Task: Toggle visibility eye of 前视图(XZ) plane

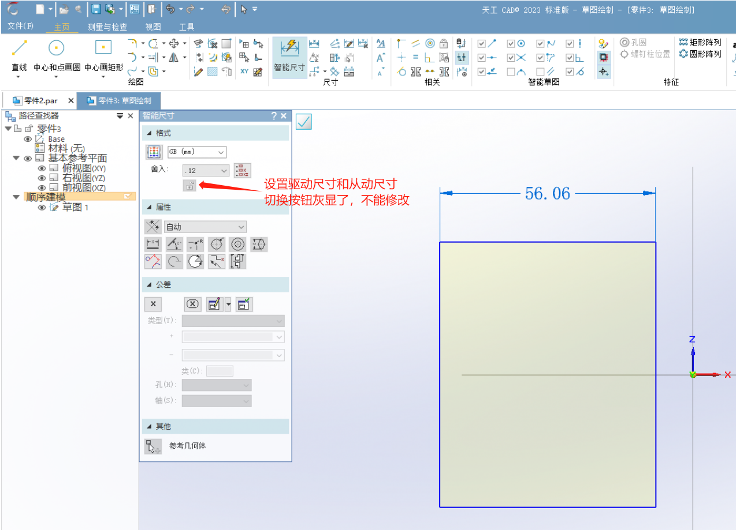Action: pos(42,188)
